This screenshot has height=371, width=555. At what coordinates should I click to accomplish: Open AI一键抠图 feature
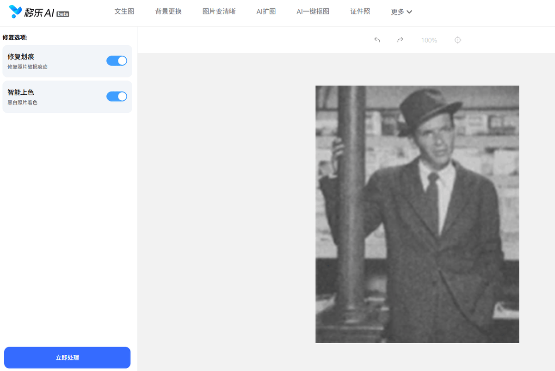point(313,12)
